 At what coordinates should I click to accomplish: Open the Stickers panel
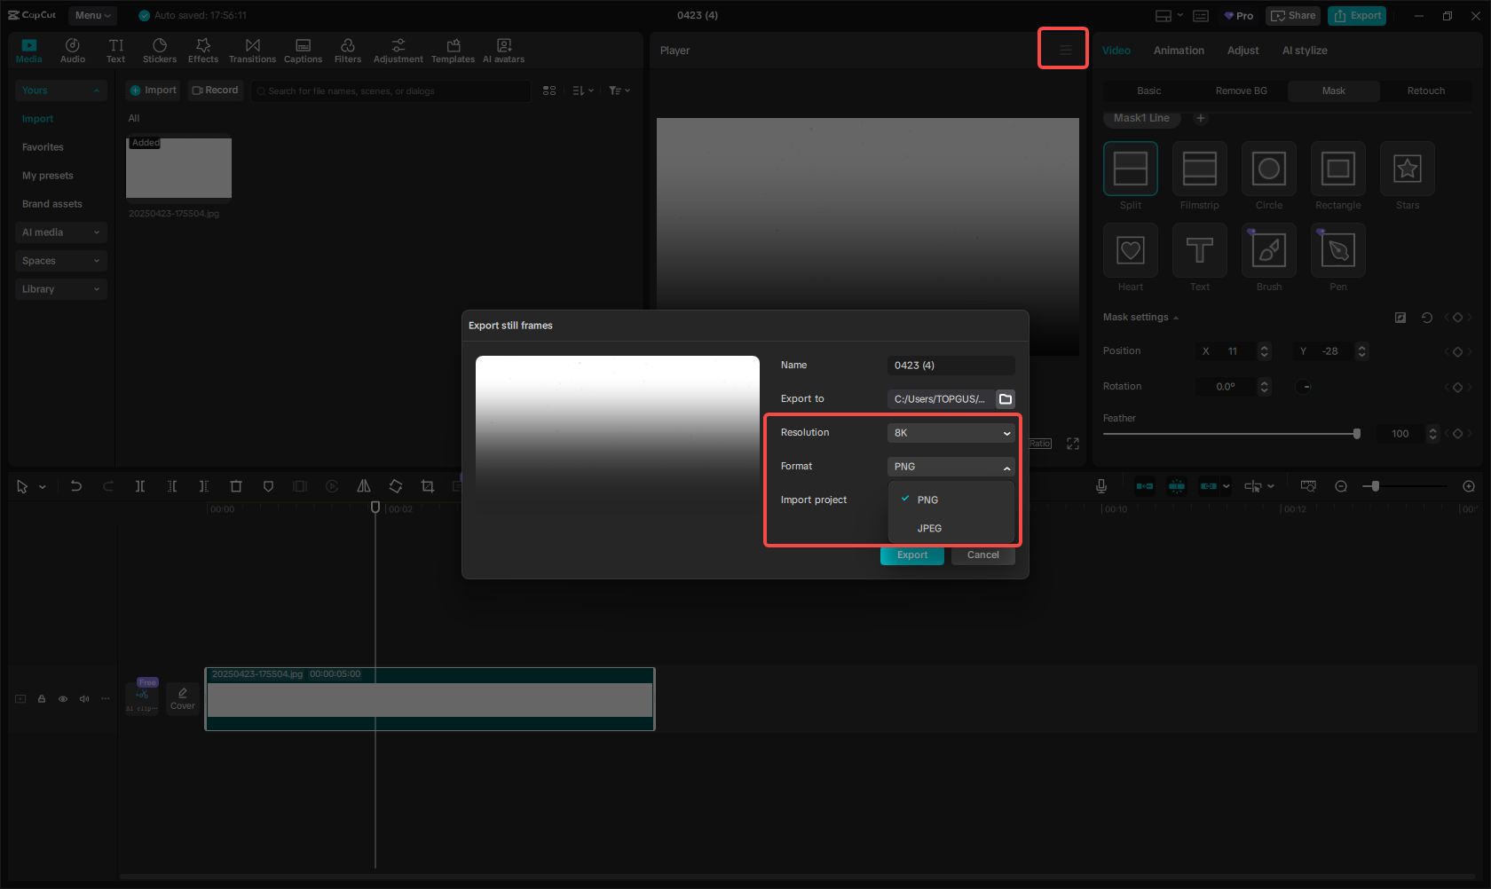[160, 51]
